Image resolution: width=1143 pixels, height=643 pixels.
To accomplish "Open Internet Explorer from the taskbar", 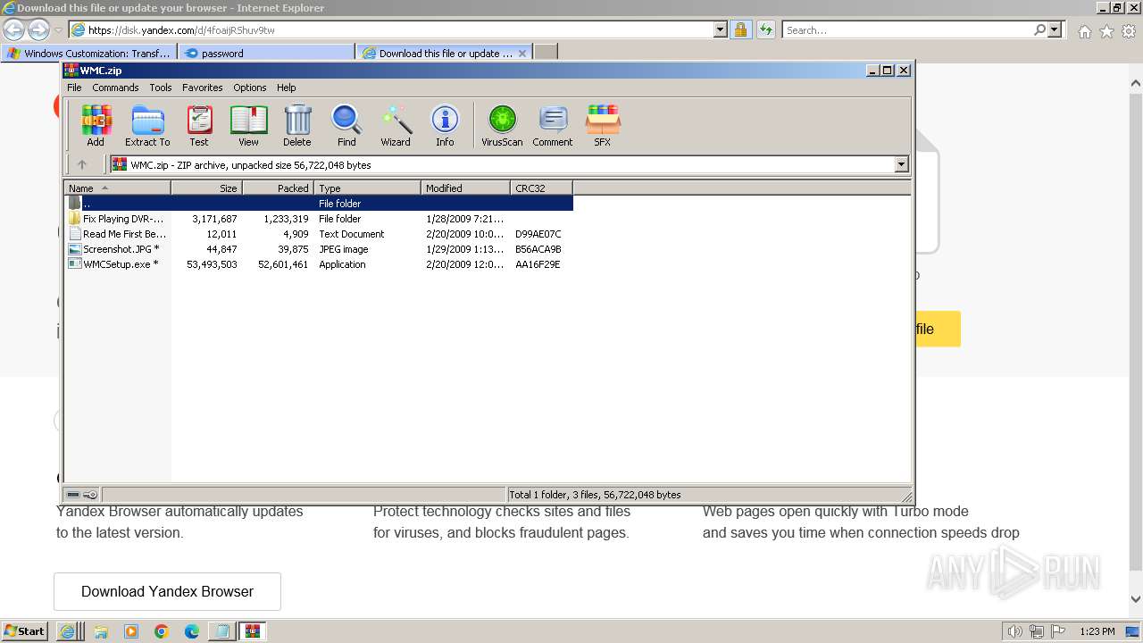I will coord(67,631).
